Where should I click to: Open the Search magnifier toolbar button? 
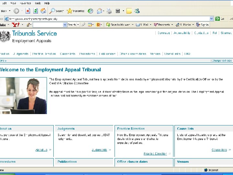pyautogui.click(x=56, y=11)
